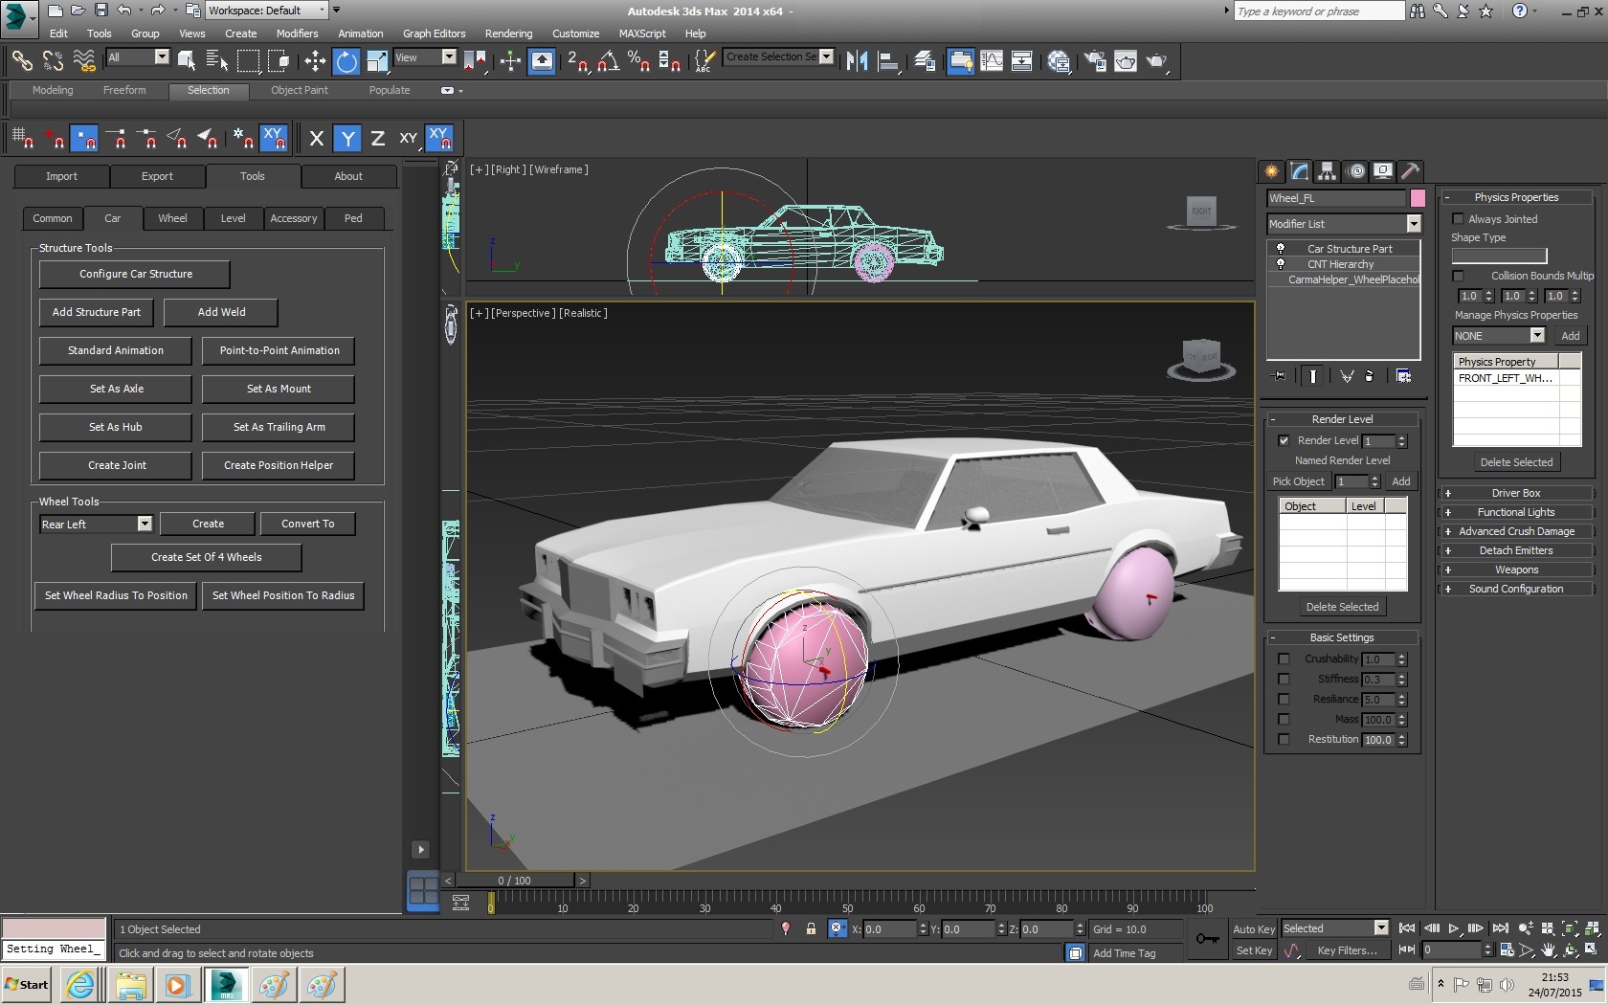
Task: Toggle the Render Level checkbox
Action: click(x=1284, y=440)
